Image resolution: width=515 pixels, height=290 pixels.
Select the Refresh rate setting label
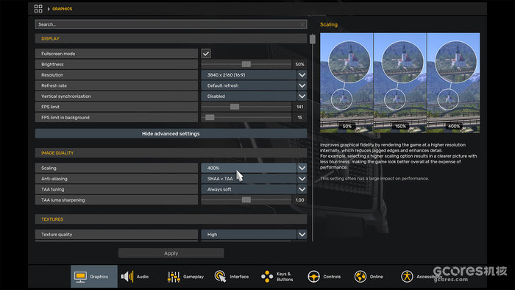[54, 85]
